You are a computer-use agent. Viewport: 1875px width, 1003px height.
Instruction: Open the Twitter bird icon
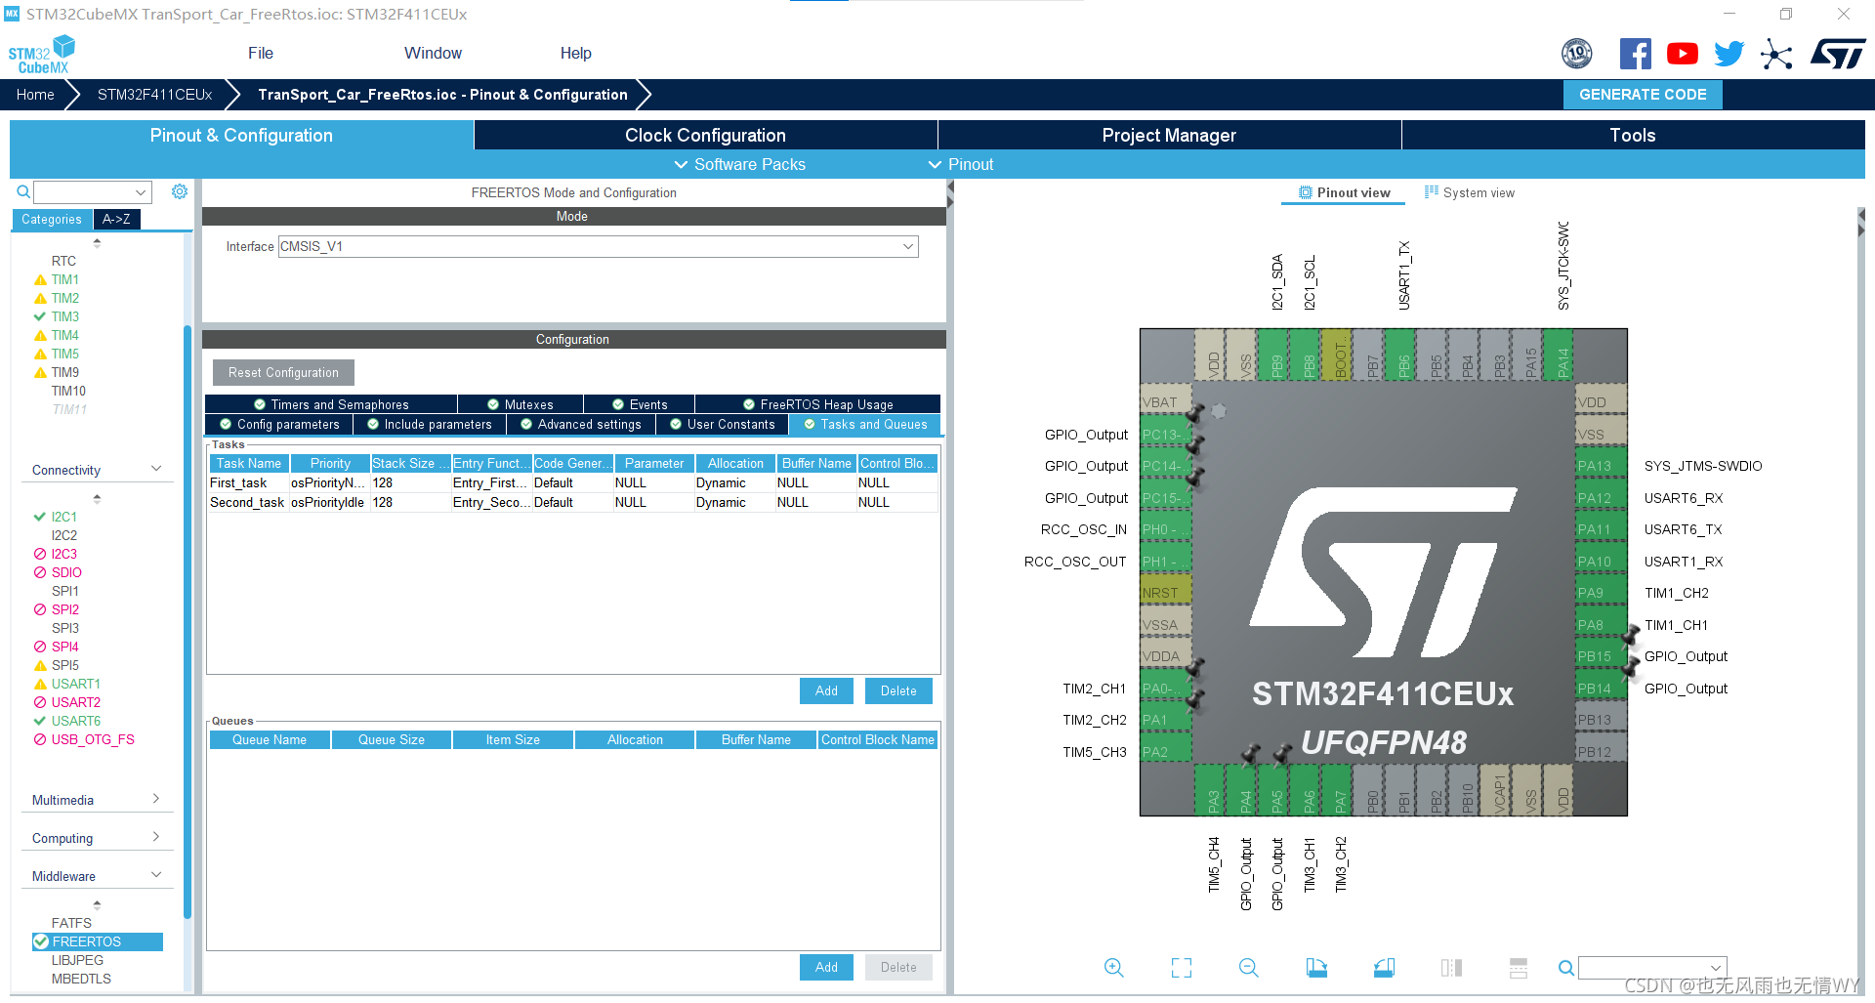[1729, 54]
